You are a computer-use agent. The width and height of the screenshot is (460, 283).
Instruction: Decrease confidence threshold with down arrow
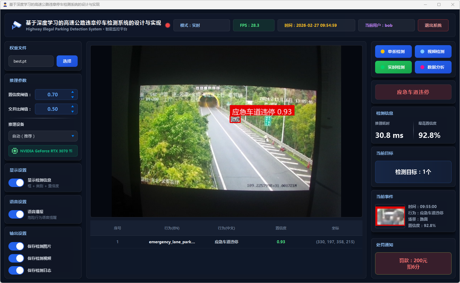click(x=73, y=97)
